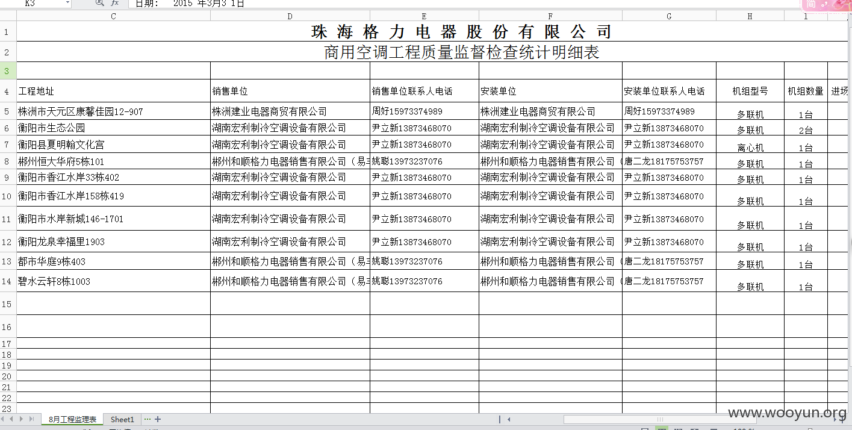Go to previous sheet using arrow

click(x=13, y=419)
